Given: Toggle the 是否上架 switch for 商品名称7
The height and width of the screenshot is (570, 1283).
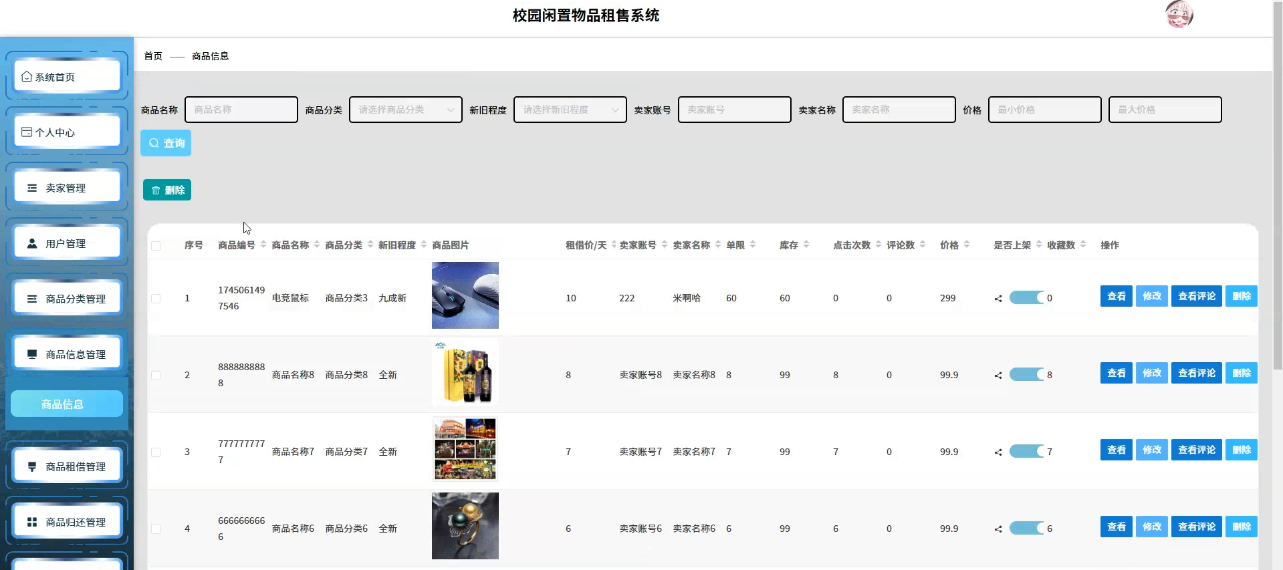Looking at the screenshot, I should click(x=1027, y=452).
